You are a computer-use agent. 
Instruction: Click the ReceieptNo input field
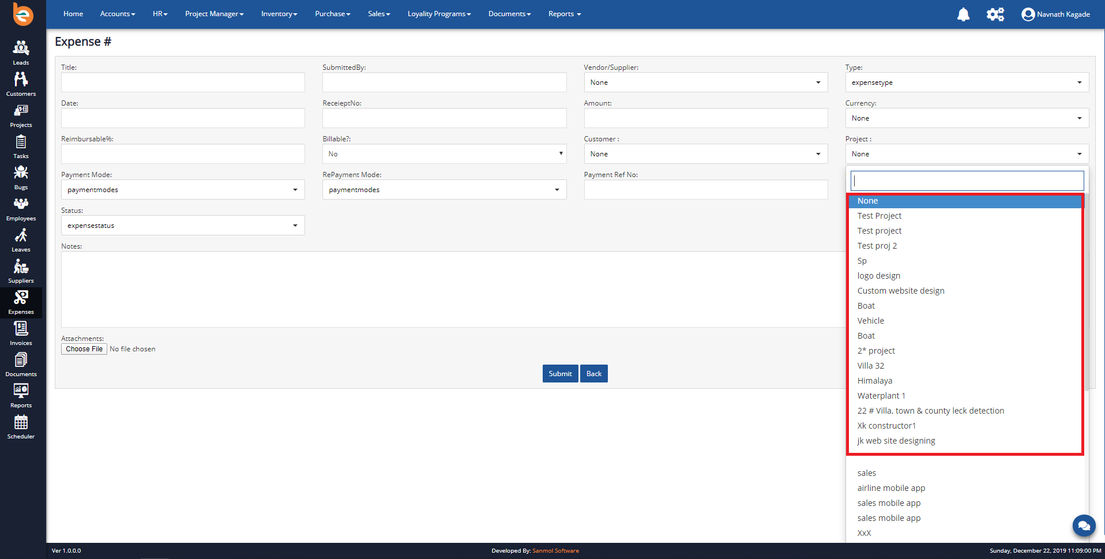(445, 118)
